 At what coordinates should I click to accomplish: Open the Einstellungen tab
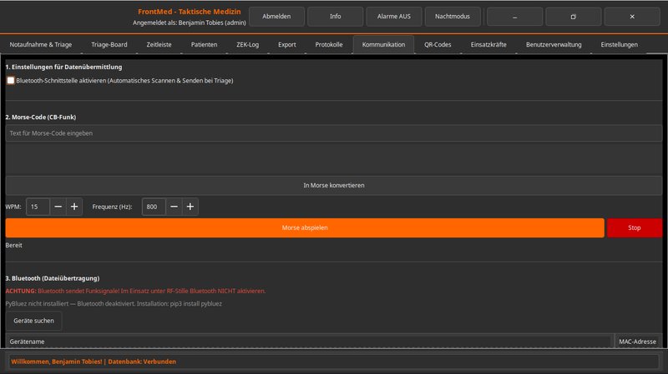[x=619, y=44]
